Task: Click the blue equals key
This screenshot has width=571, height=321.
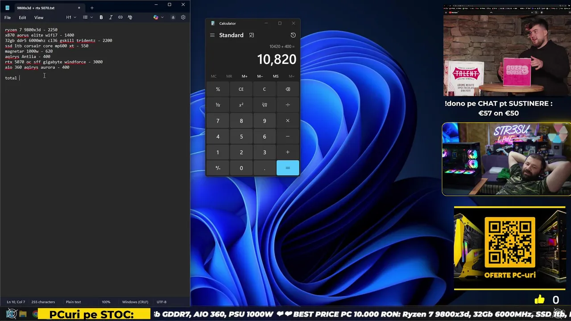Action: point(288,168)
